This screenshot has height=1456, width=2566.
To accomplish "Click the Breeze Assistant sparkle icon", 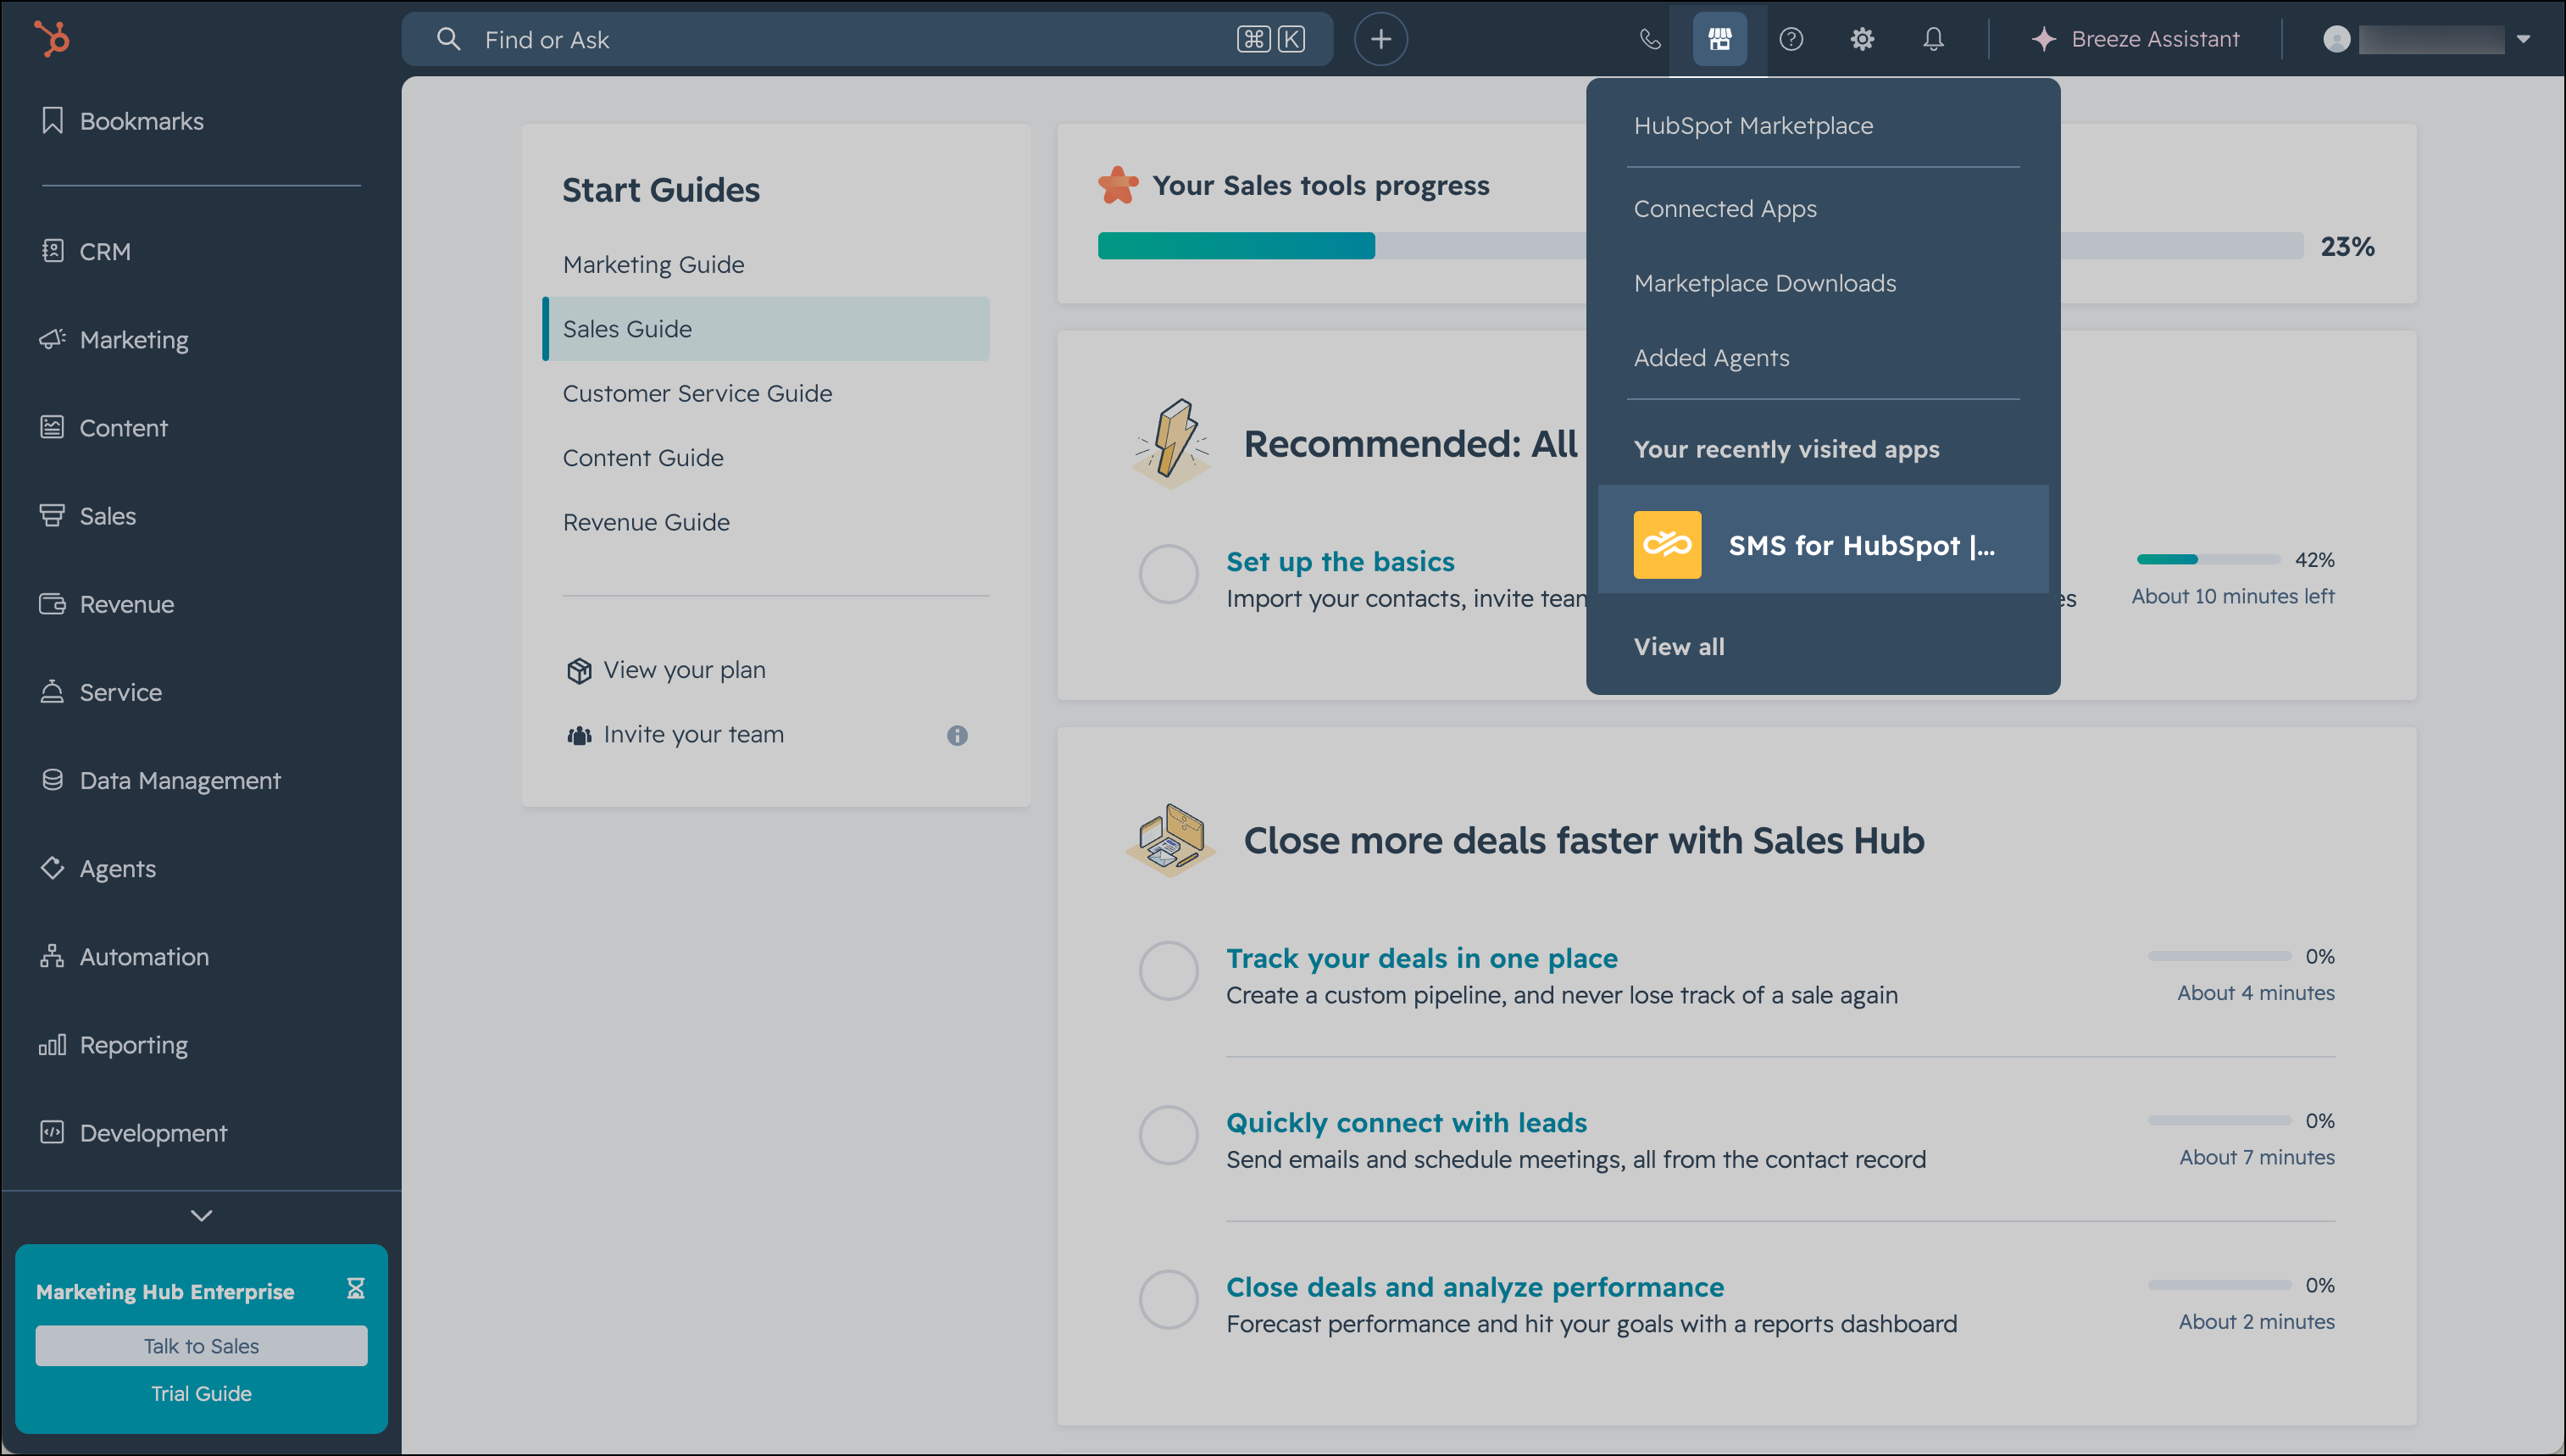I will click(2043, 39).
